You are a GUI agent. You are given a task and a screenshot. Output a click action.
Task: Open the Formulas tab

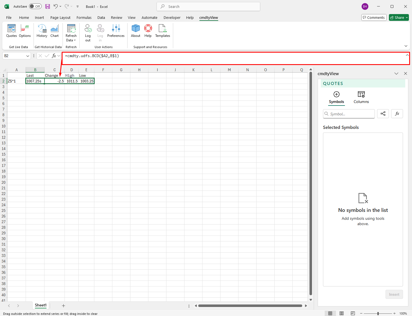coord(84,17)
